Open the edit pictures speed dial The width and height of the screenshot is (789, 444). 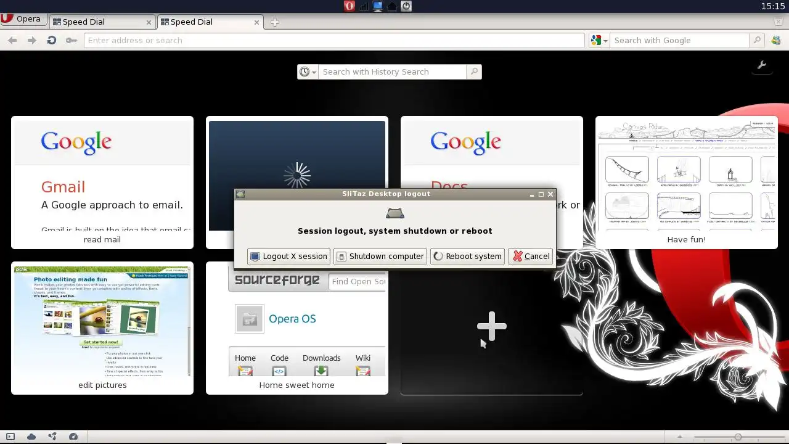point(102,328)
